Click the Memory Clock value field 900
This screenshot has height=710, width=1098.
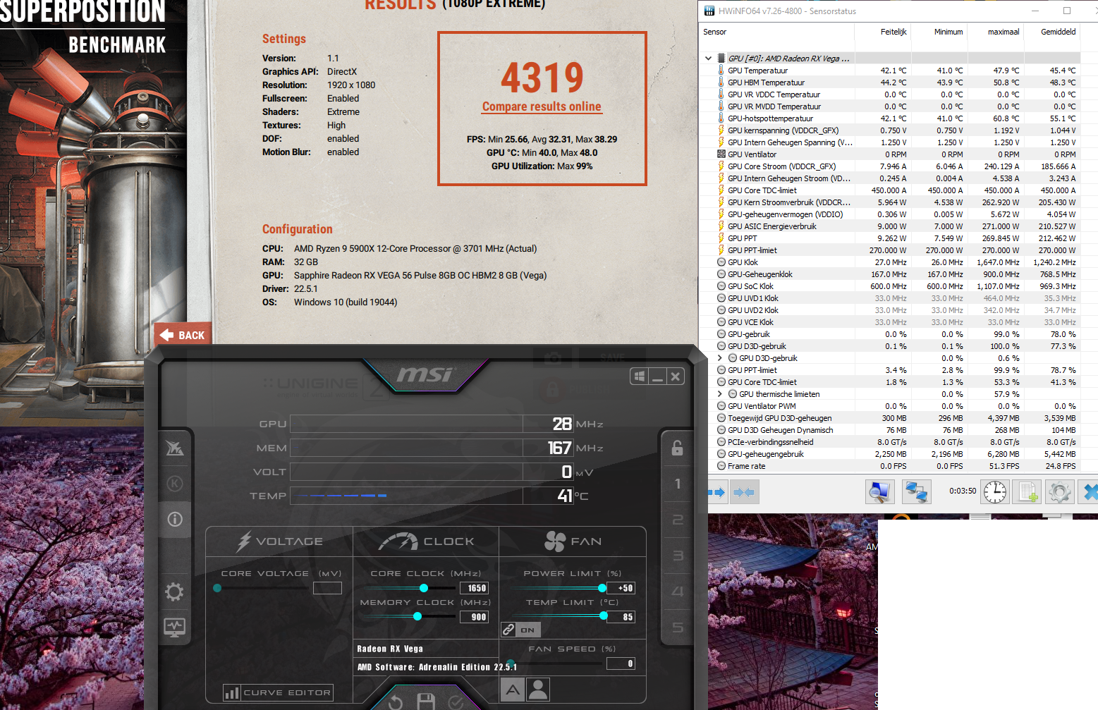[474, 617]
